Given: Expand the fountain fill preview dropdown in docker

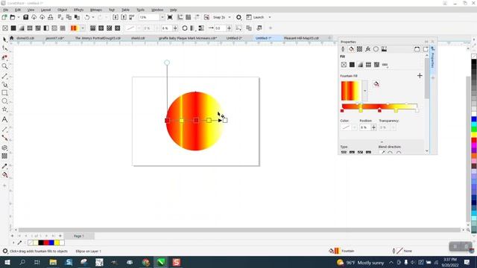Looking at the screenshot, I should [x=364, y=91].
